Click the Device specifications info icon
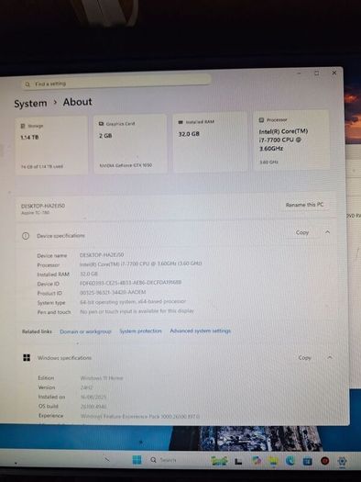 point(26,236)
